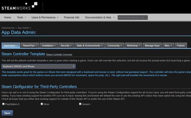Tick the Xbox controller checkbox
The image size is (191, 118).
[42, 104]
